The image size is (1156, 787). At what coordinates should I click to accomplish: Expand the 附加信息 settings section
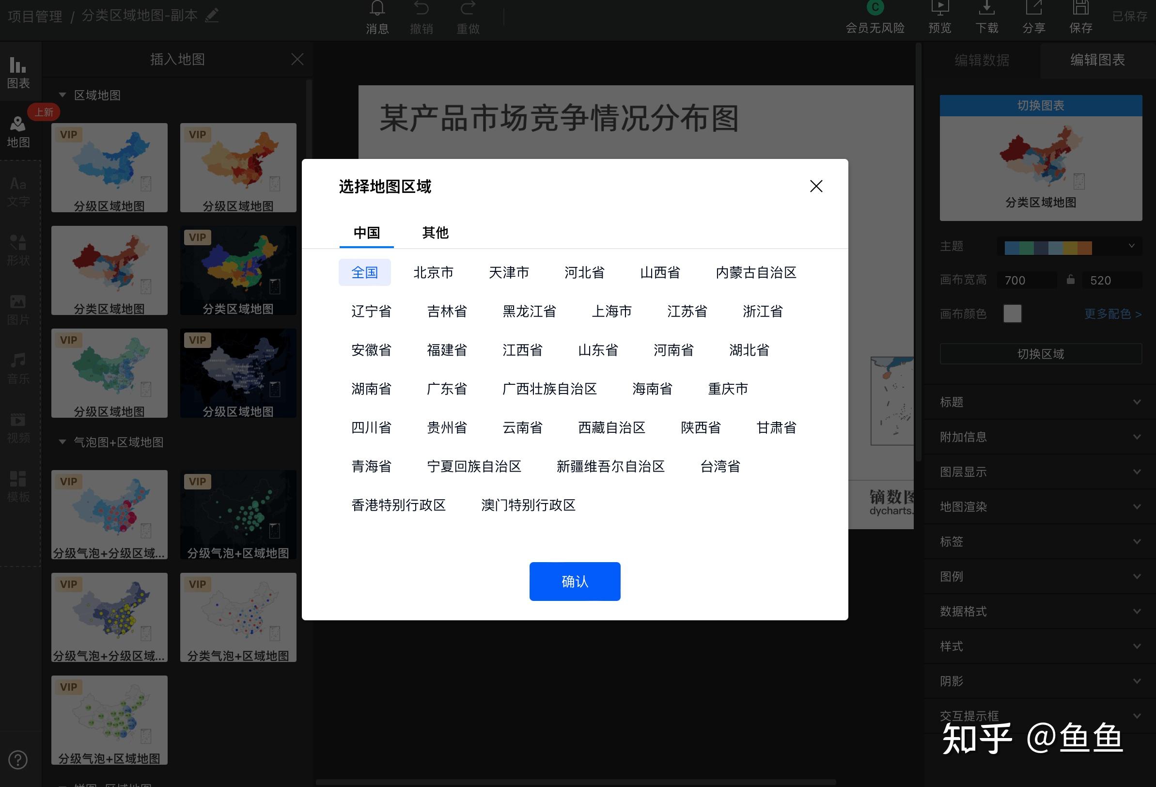[1040, 437]
